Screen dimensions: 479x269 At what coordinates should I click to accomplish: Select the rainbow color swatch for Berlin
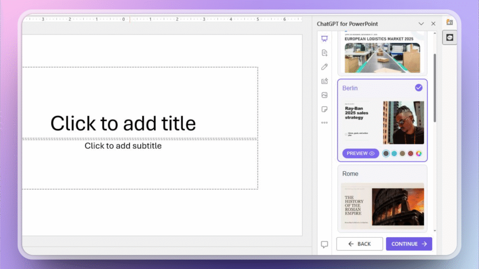tap(419, 153)
